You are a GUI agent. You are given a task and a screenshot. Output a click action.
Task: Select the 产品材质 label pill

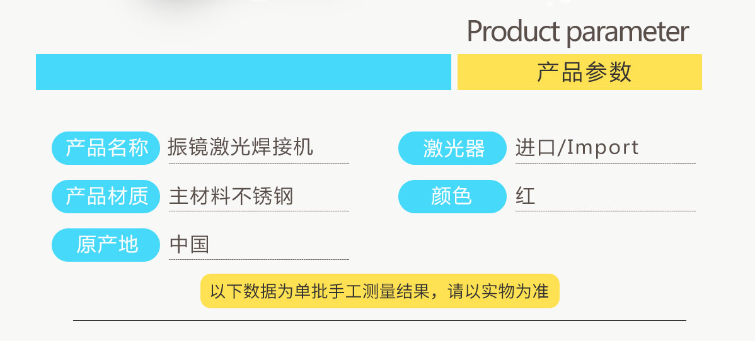tap(106, 196)
